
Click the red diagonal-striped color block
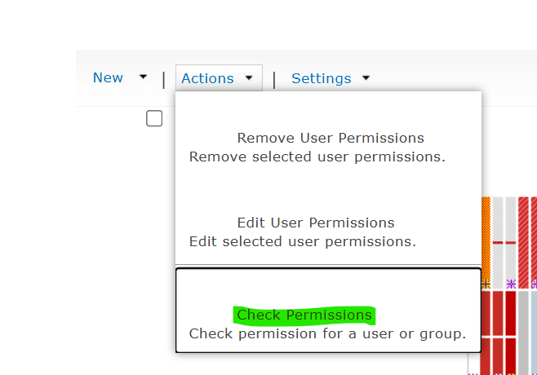coord(523,236)
